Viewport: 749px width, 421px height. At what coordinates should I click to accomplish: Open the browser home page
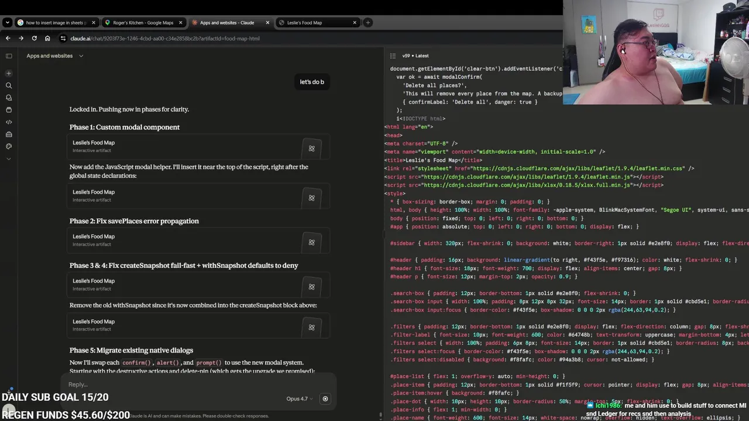[47, 39]
